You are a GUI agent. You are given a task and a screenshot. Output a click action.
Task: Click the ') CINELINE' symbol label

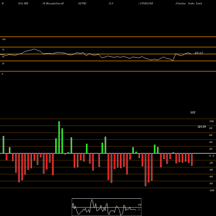146,3
